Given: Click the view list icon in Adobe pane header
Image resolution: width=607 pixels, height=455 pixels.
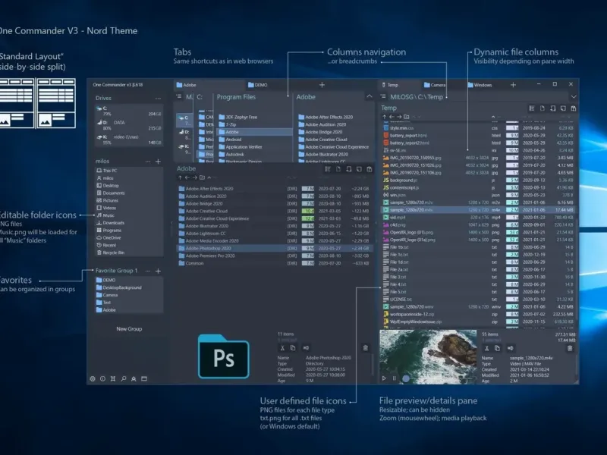Looking at the screenshot, I should (328, 169).
